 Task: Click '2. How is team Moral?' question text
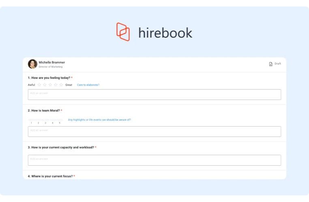44,111
